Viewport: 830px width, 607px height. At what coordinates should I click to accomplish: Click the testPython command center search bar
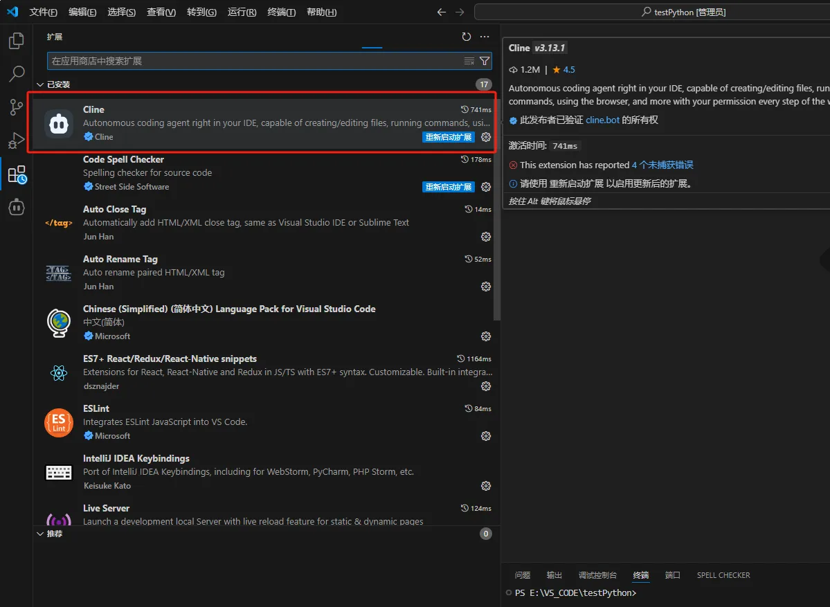tap(652, 12)
